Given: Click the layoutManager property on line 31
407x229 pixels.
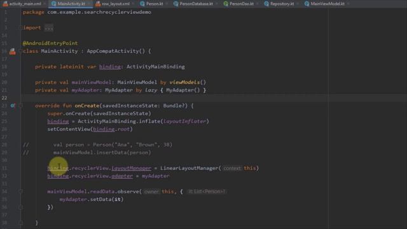Looking at the screenshot, I should 132,168.
